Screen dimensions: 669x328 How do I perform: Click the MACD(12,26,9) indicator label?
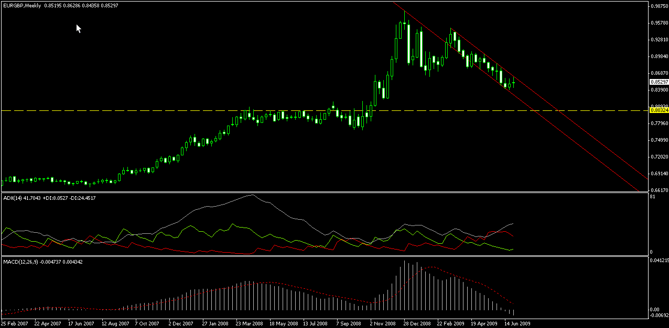[x=20, y=261]
